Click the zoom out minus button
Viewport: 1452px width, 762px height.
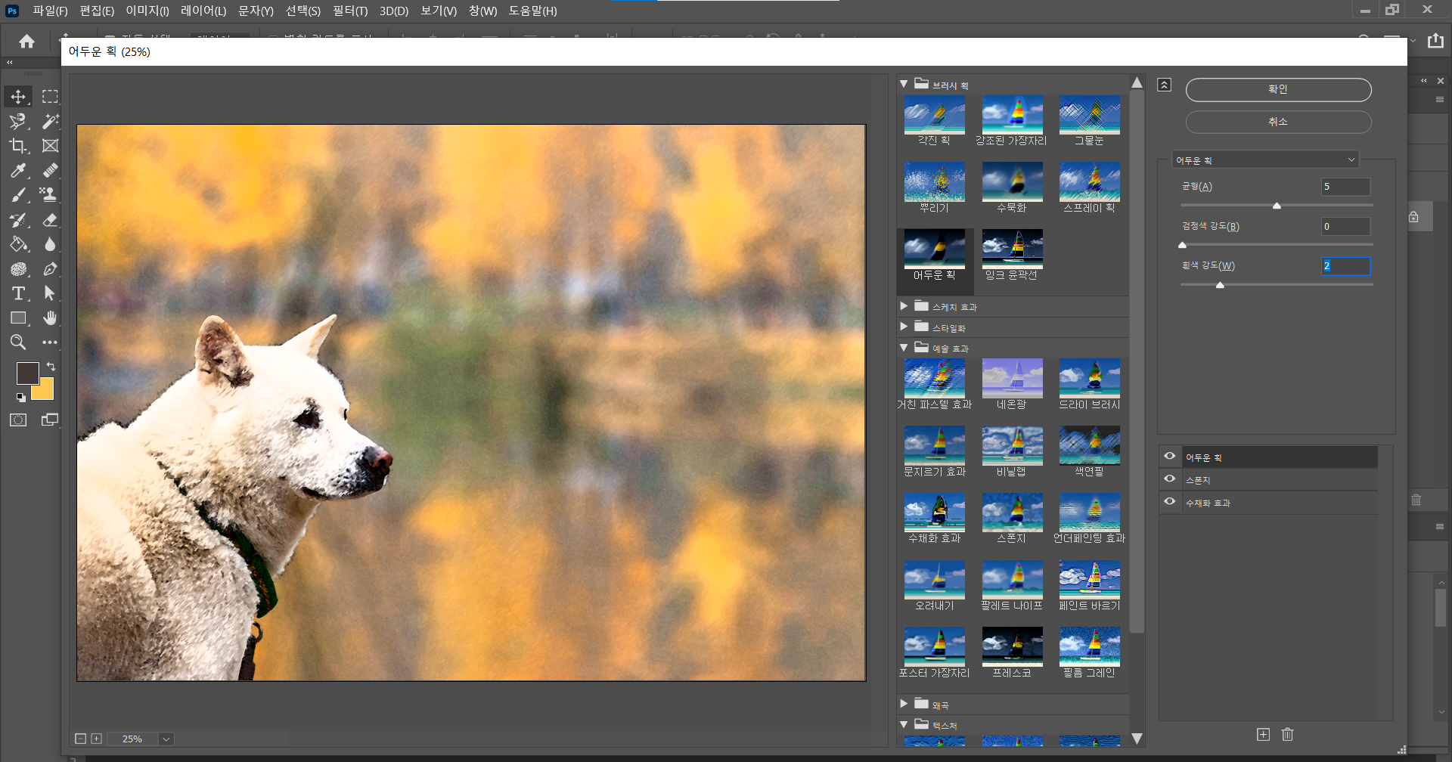pos(81,739)
